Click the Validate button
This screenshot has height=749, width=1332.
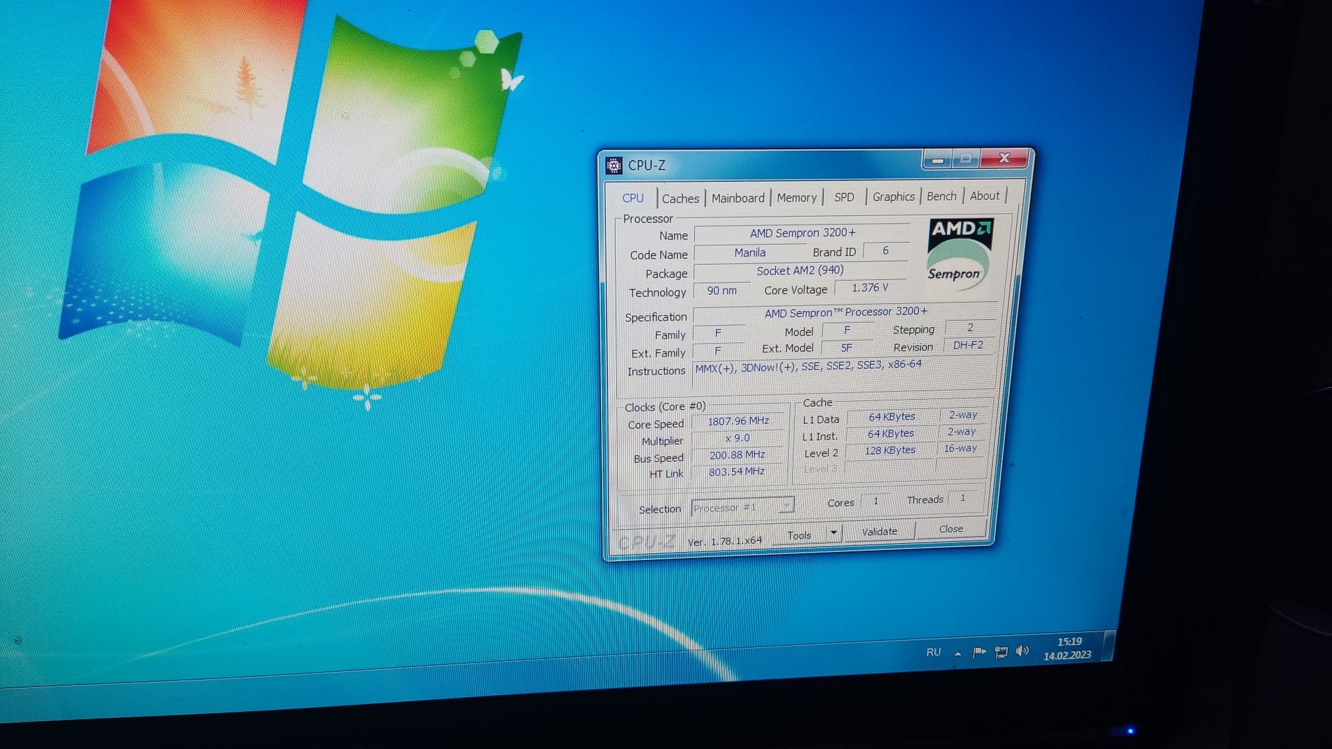click(x=879, y=531)
